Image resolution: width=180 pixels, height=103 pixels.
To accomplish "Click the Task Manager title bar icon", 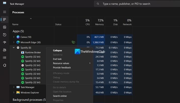I will 5,3.
